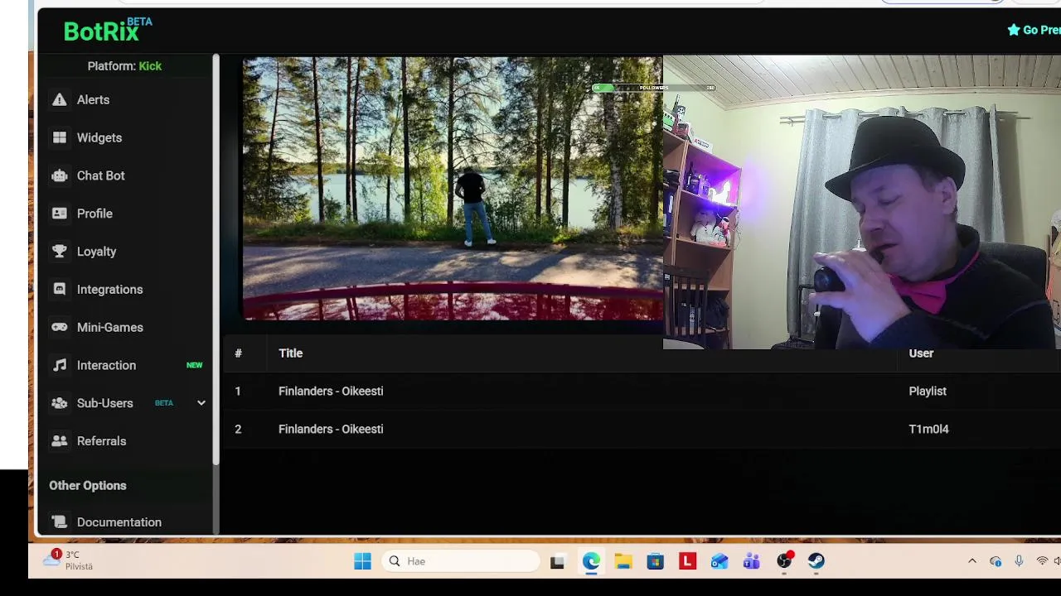Expand the Sub-Users submenu chevron
The width and height of the screenshot is (1061, 596).
[x=201, y=403]
